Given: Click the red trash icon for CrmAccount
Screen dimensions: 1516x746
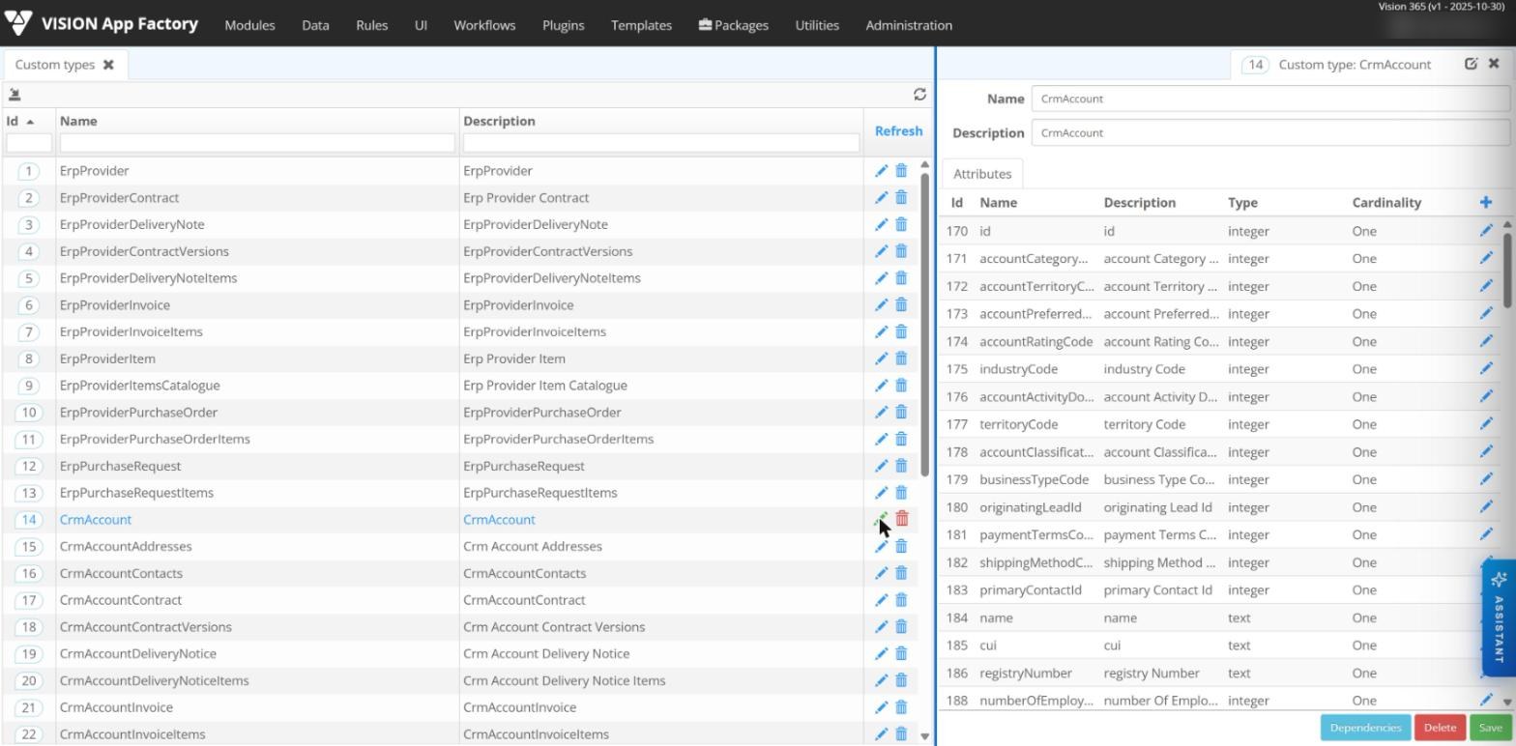Looking at the screenshot, I should pos(902,519).
